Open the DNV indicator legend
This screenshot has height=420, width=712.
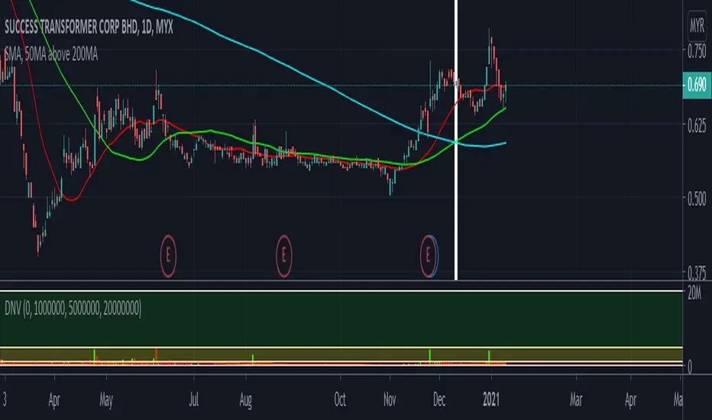[x=73, y=309]
